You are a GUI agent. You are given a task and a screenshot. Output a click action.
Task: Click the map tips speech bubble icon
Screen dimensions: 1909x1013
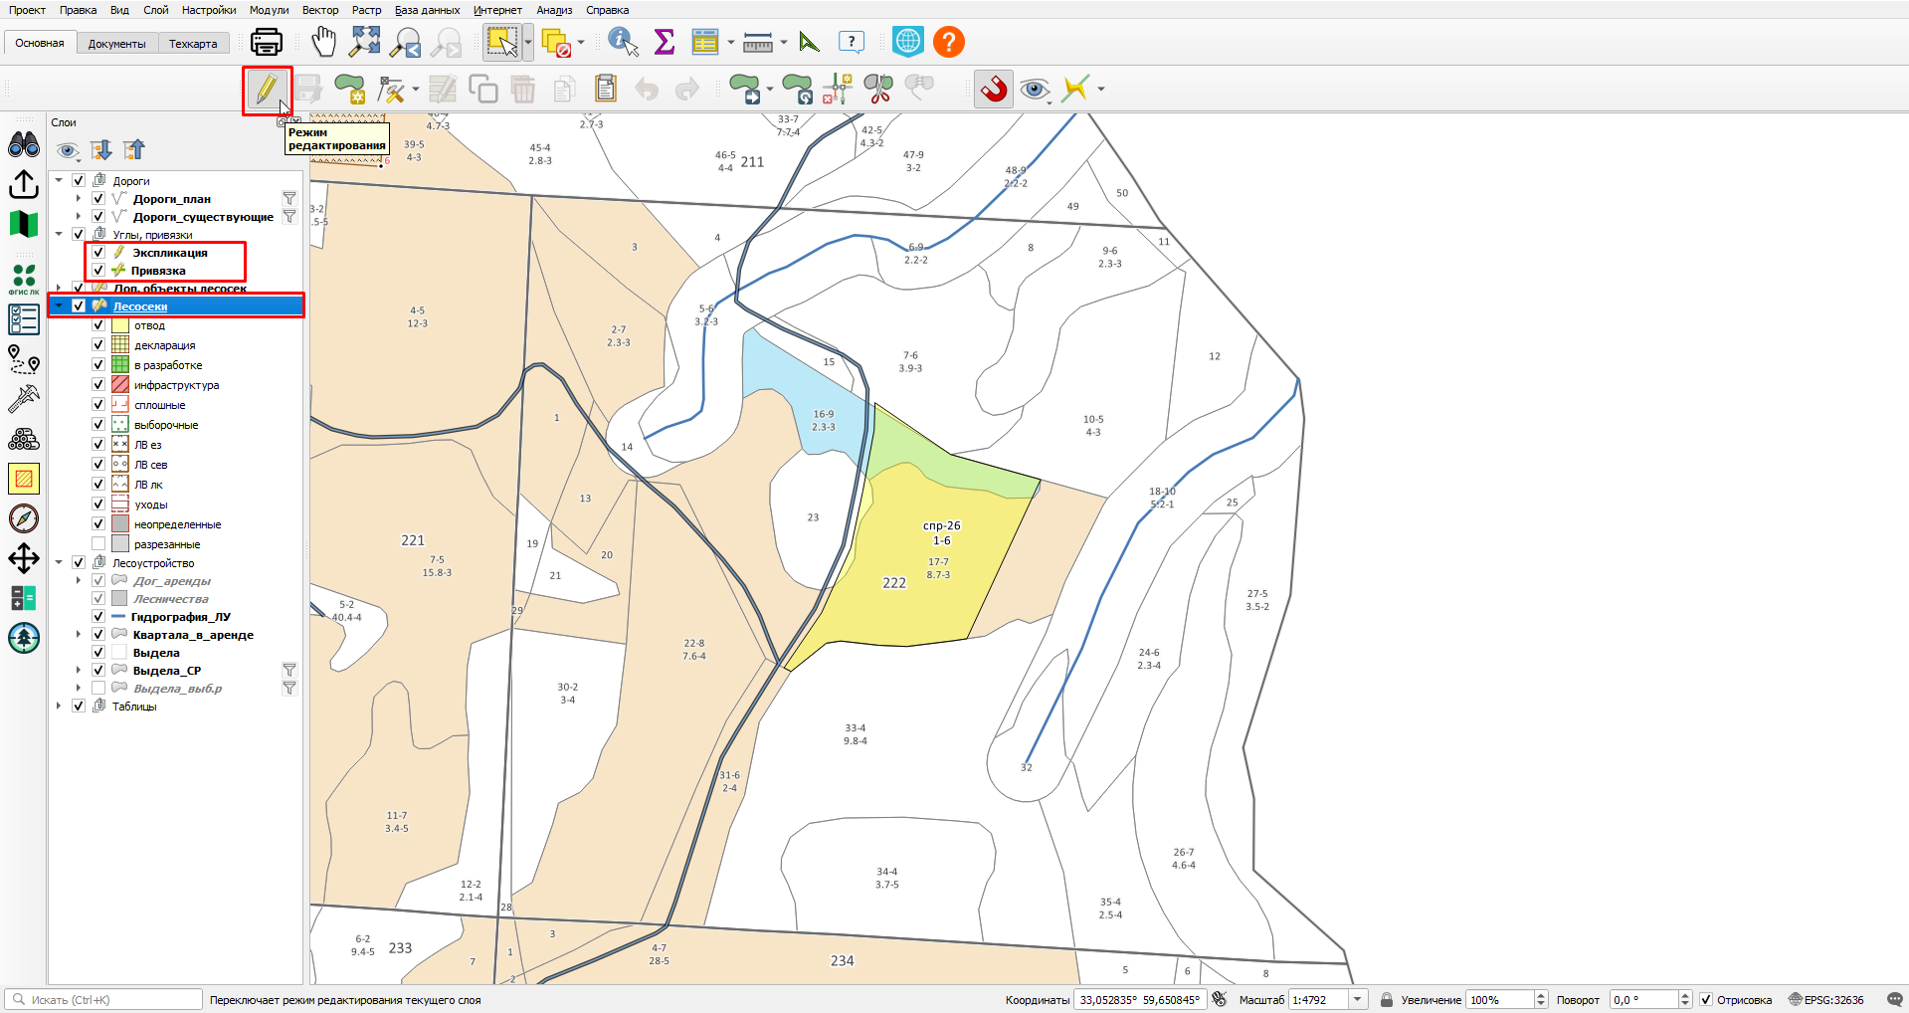[852, 42]
